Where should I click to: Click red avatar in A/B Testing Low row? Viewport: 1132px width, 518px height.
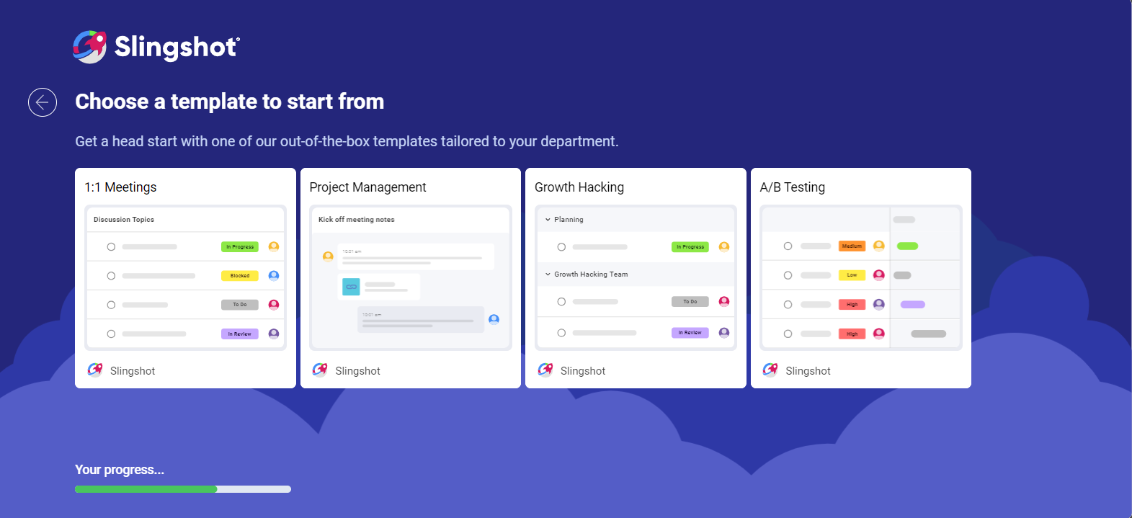click(x=878, y=274)
